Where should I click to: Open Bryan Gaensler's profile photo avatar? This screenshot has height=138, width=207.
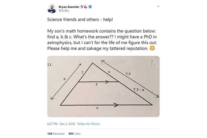[52, 9]
